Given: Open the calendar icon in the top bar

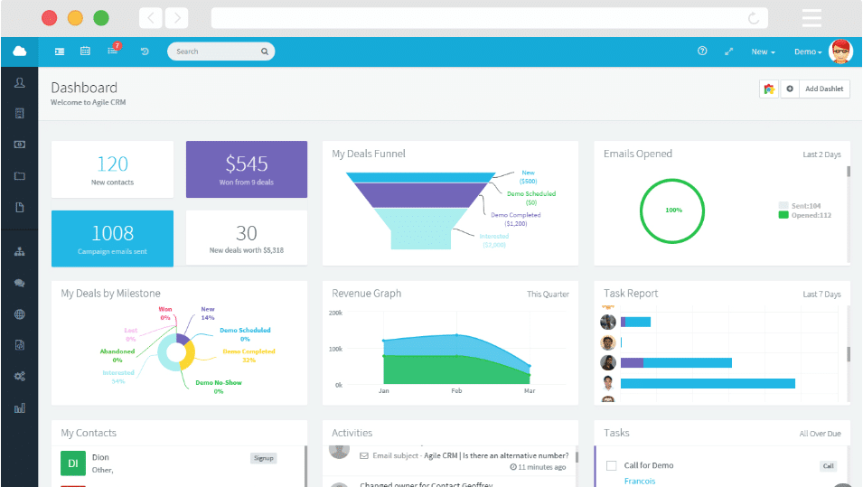Looking at the screenshot, I should pyautogui.click(x=85, y=51).
